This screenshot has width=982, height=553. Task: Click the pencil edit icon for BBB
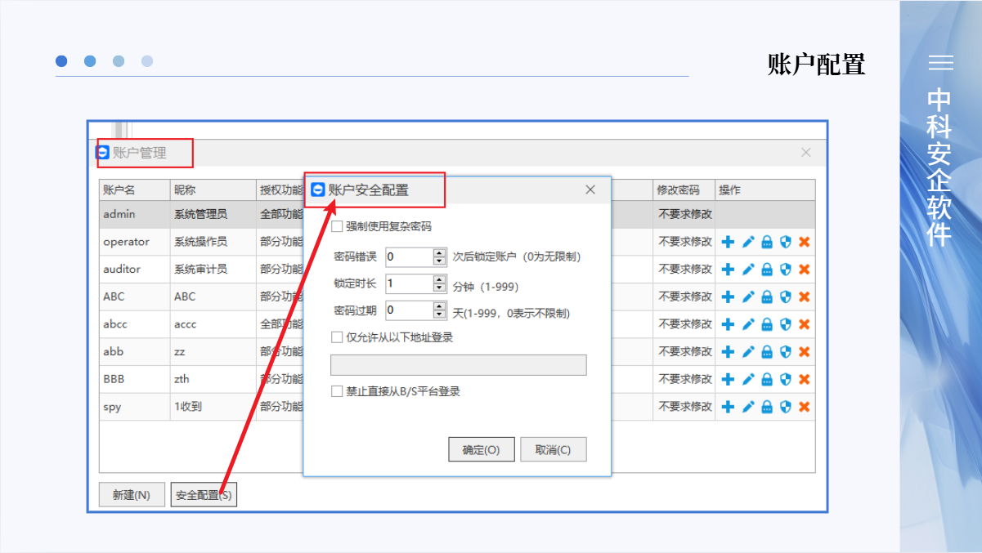(747, 379)
